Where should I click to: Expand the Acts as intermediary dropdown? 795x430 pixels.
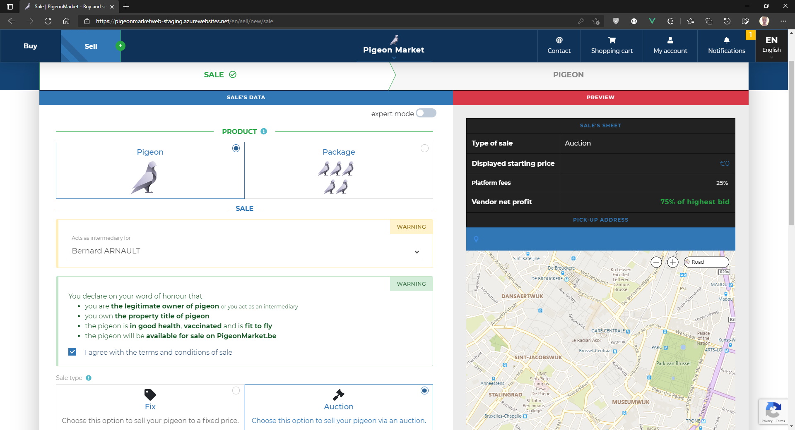point(246,251)
